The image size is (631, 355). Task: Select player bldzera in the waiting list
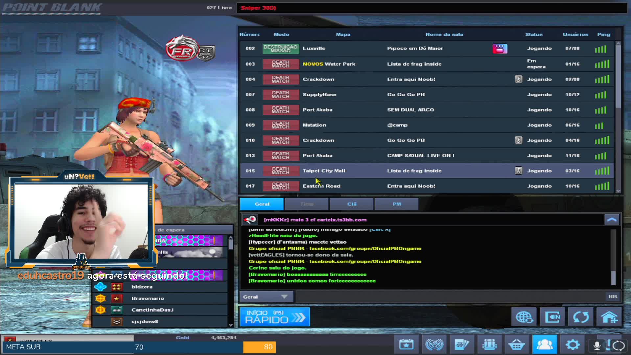(160, 287)
